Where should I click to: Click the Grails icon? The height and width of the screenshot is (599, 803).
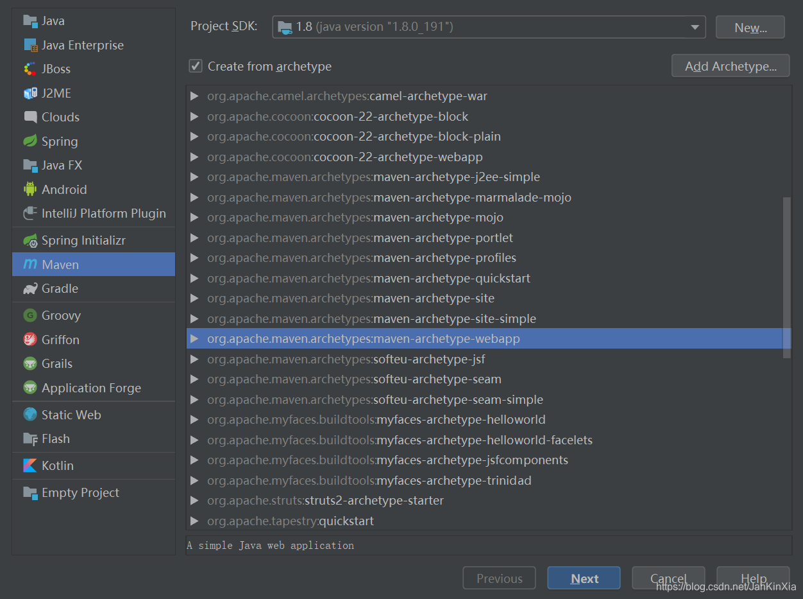point(30,363)
